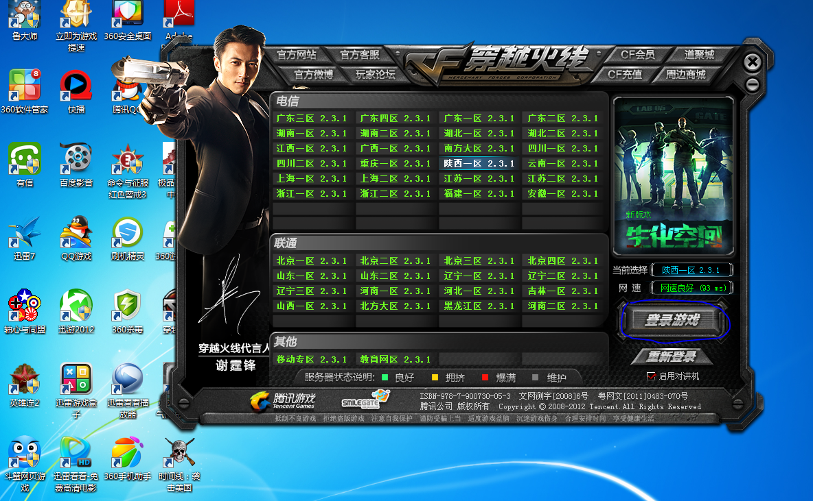Screen dimensions: 813x501
Task: Click the 生化空间 new version banner
Action: (x=673, y=176)
